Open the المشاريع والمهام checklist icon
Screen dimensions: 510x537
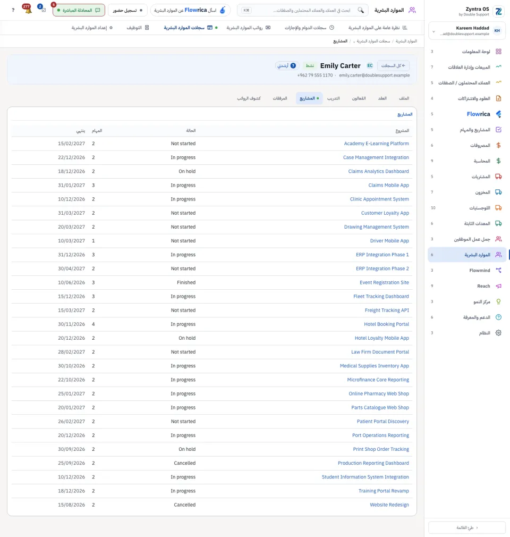pyautogui.click(x=498, y=130)
